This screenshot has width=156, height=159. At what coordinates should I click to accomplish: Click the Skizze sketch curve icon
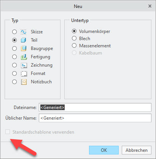24,32
